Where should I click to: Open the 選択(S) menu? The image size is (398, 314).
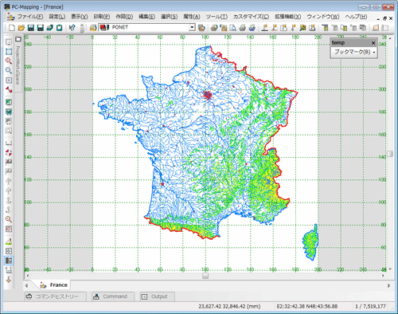click(x=169, y=17)
